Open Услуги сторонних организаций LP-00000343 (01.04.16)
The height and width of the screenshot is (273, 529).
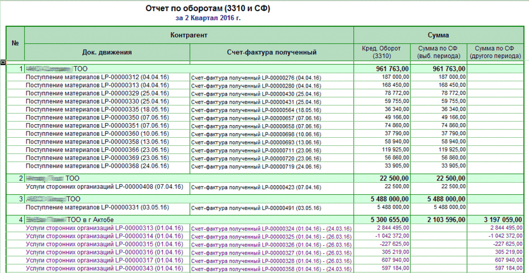click(105, 268)
